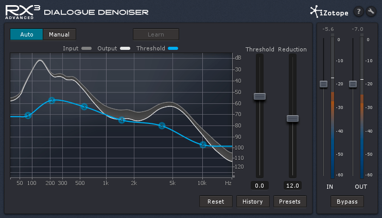Screen dimensions: 382x218
Task: Toggle the Bypass button
Action: click(x=348, y=201)
